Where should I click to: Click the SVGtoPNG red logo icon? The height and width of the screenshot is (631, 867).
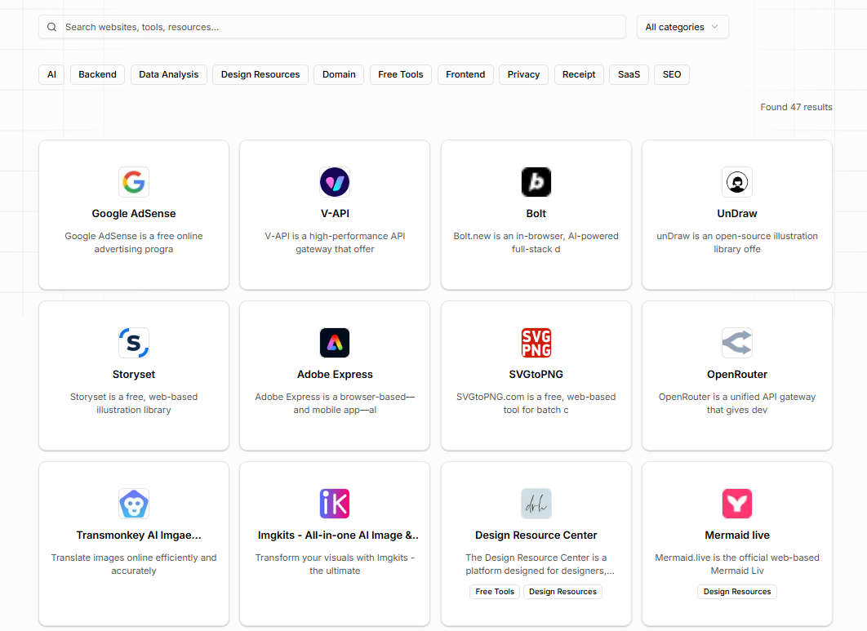click(536, 343)
